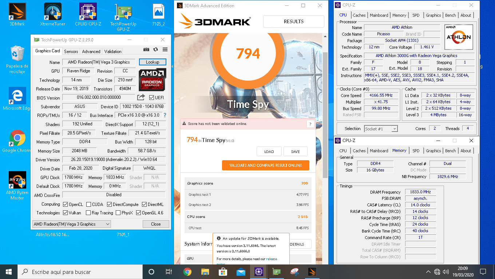The width and height of the screenshot is (495, 279).
Task: Switch to GPU-Z via taskbar icon
Action: point(276,272)
